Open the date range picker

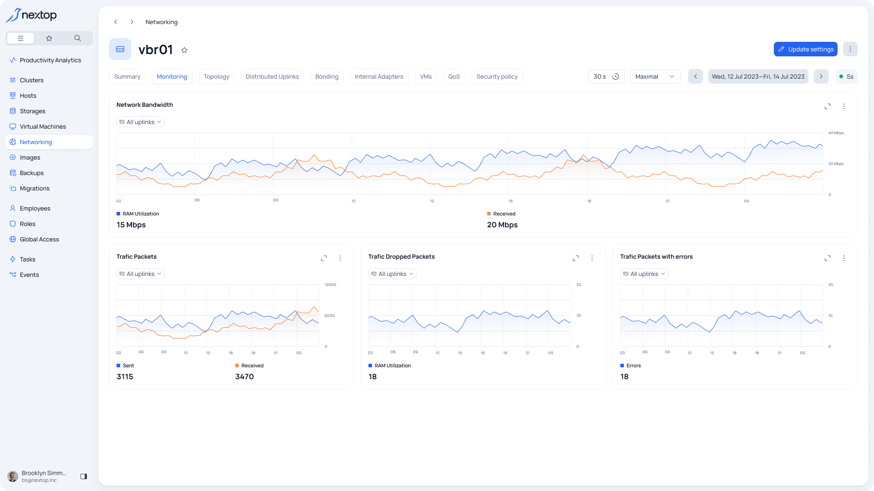[x=758, y=76]
